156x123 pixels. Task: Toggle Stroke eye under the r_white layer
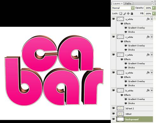click(x=126, y=67)
